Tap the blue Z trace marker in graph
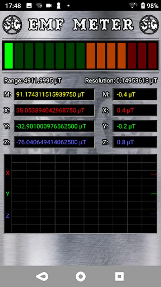This screenshot has height=287, width=161. coord(154,214)
